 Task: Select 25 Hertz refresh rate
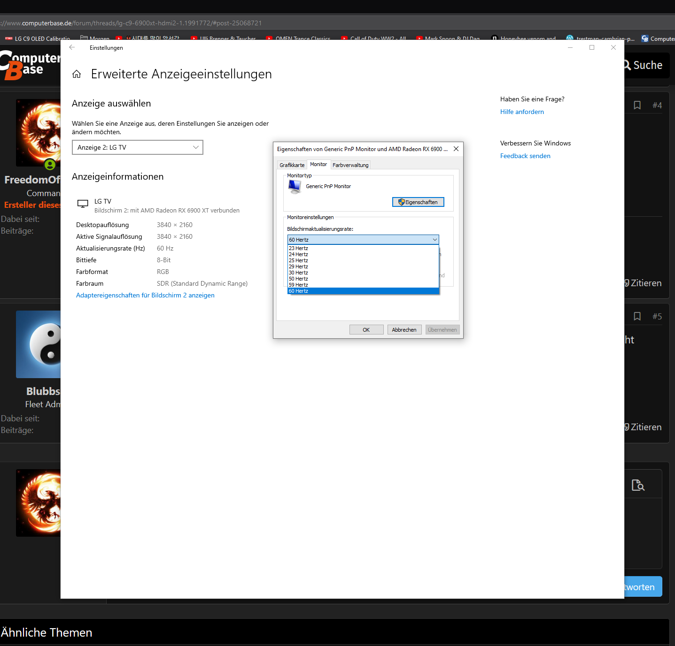(x=363, y=260)
